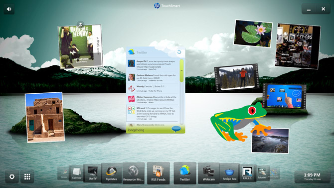Open the Tutorials app in the dock

pyautogui.click(x=262, y=173)
